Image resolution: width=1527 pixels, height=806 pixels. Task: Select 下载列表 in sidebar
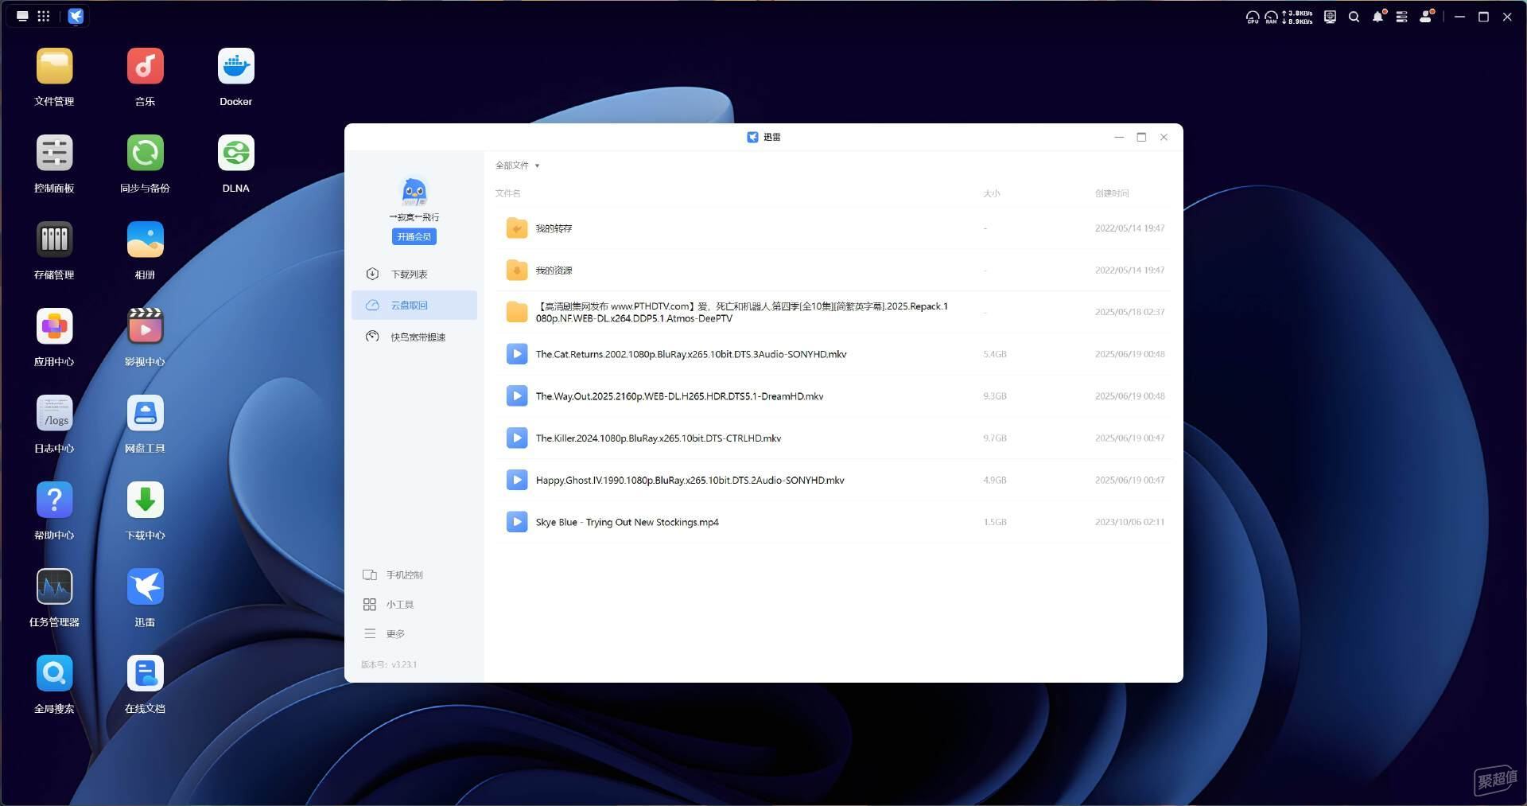pyautogui.click(x=414, y=274)
